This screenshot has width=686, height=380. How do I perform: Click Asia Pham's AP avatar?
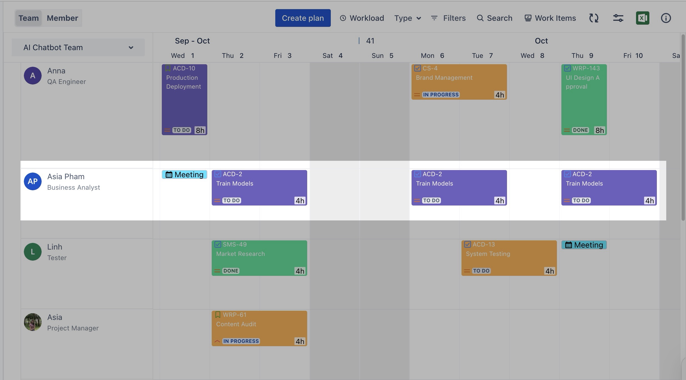(x=33, y=181)
